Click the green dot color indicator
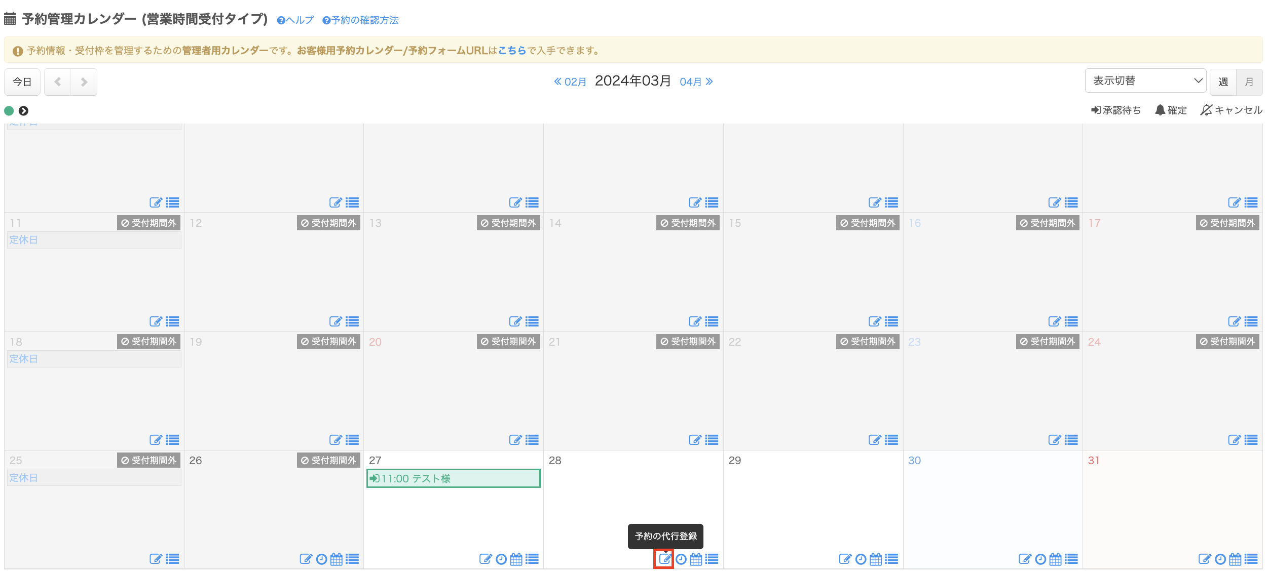The width and height of the screenshot is (1268, 575). [x=9, y=111]
